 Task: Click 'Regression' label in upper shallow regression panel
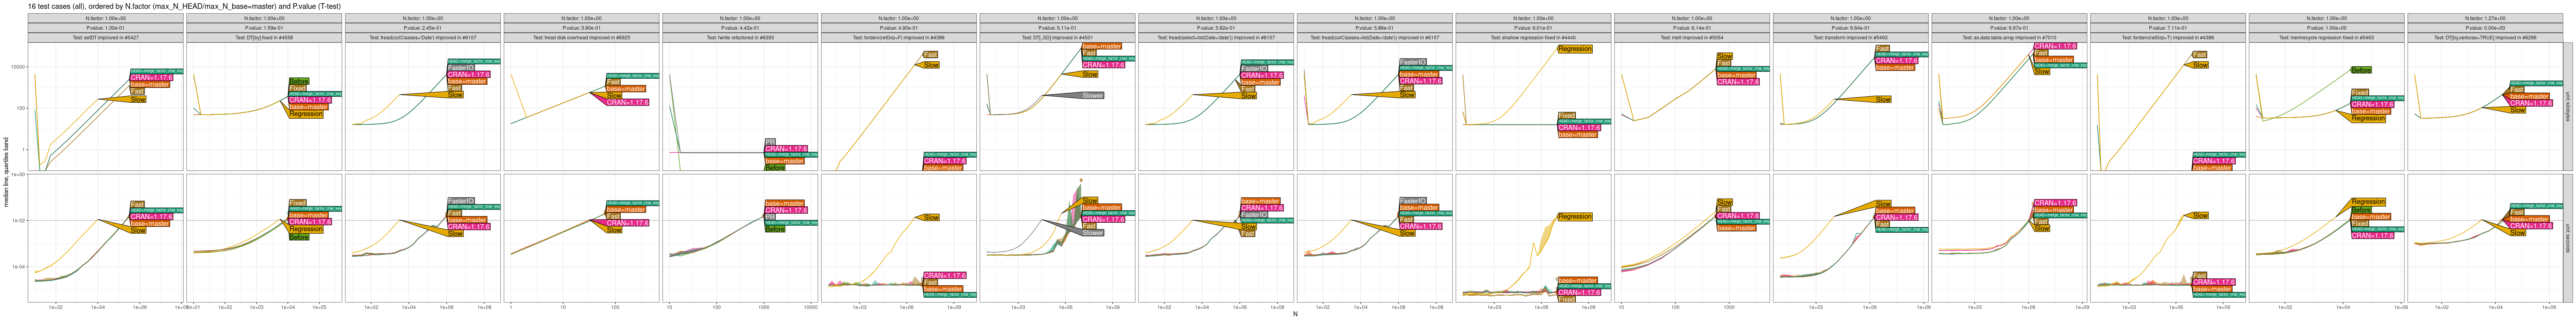(x=1574, y=49)
